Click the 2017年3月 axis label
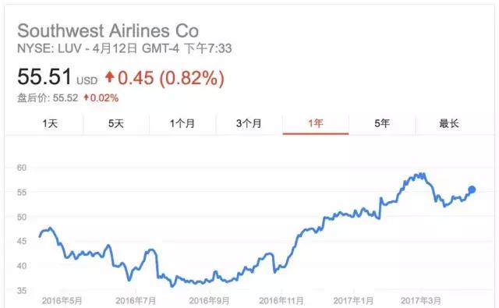 tap(421, 301)
